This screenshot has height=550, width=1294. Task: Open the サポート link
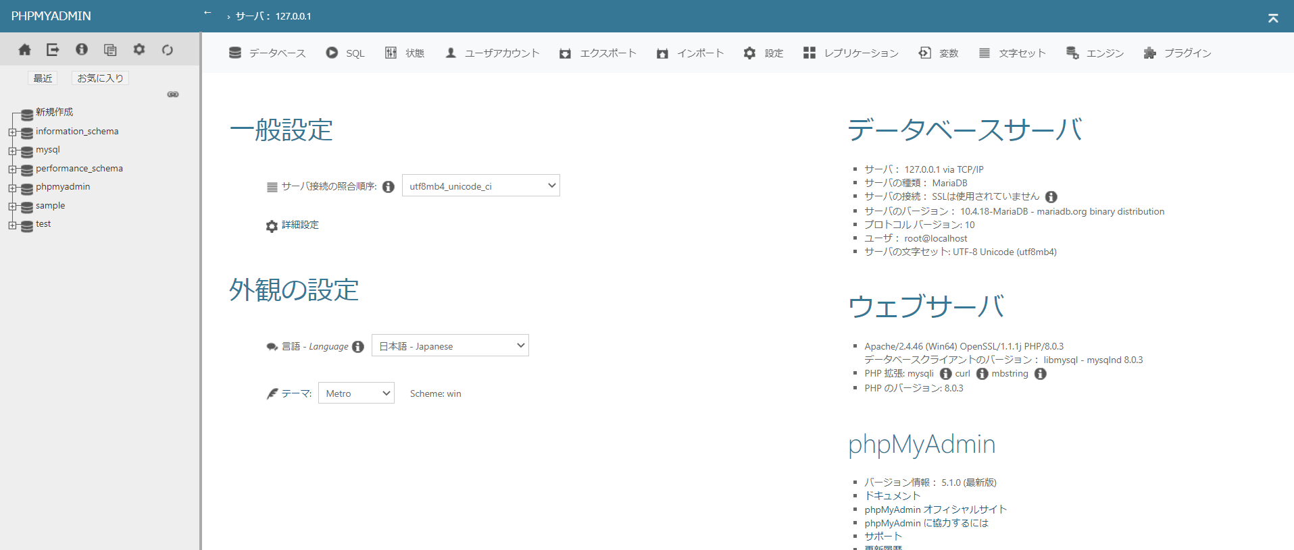coord(883,537)
